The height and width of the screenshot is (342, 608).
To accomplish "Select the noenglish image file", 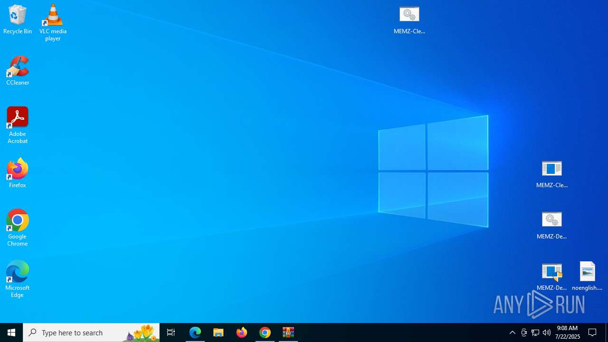I will tap(587, 277).
